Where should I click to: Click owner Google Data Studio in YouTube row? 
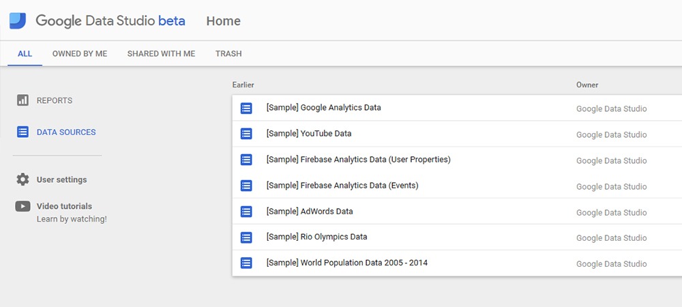pos(612,135)
